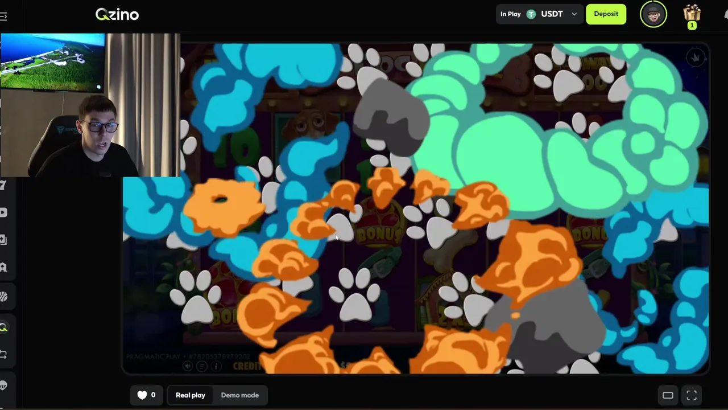Viewport: 728px width, 410px height.
Task: Select the Qzino originals sidebar icon
Action: tap(3, 327)
